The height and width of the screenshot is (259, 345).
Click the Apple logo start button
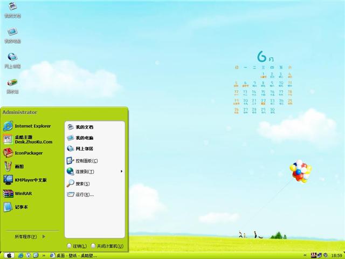pyautogui.click(x=9, y=255)
